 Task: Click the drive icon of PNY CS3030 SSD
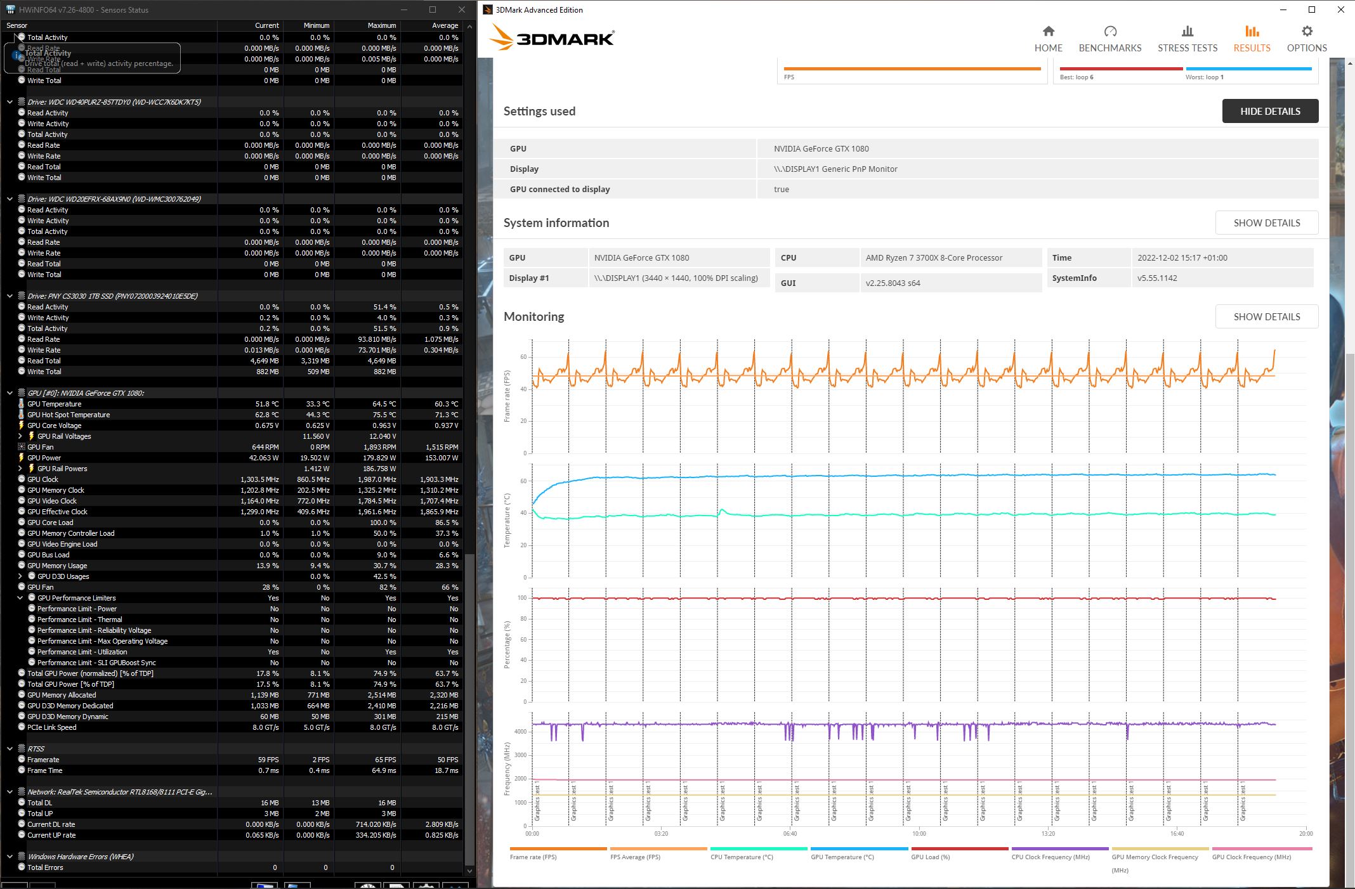[22, 295]
